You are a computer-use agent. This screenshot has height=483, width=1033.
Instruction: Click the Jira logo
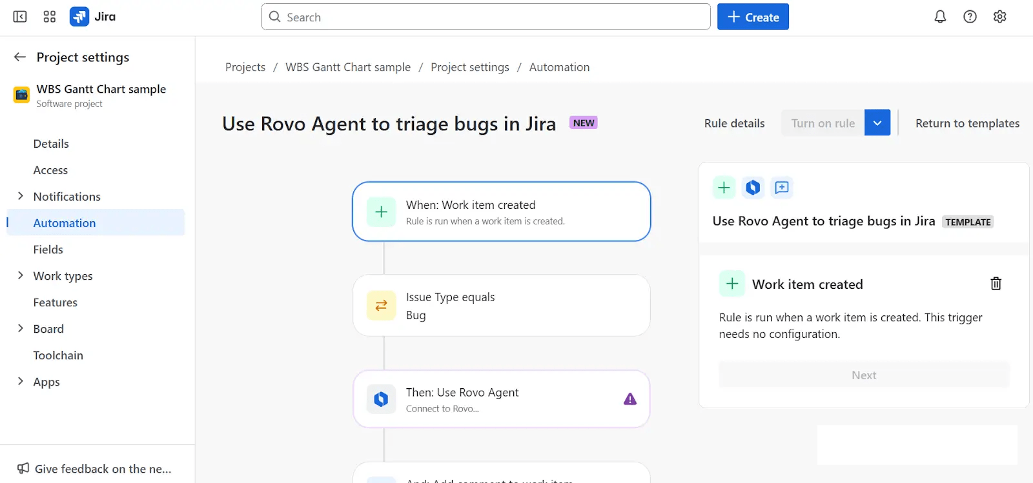pyautogui.click(x=93, y=17)
